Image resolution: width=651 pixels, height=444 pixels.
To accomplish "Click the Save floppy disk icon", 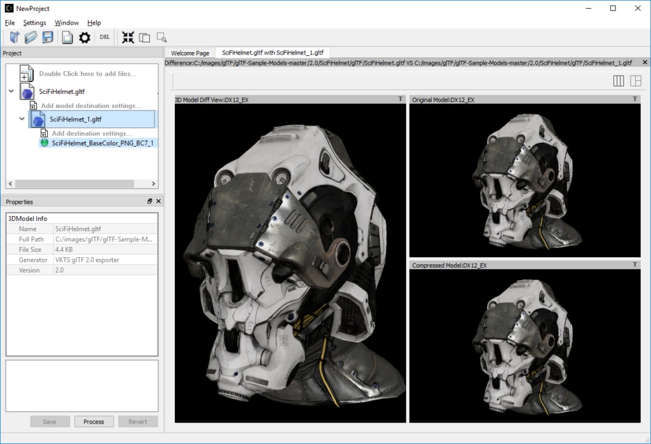I will (x=48, y=37).
